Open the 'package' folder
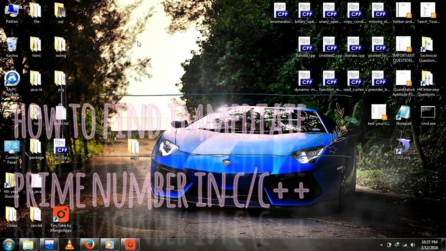This screenshot has height=251, width=446. pyautogui.click(x=36, y=149)
